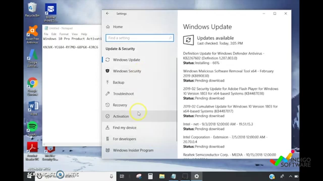Click the 2019-02 Cumulative Update entry

(230, 111)
